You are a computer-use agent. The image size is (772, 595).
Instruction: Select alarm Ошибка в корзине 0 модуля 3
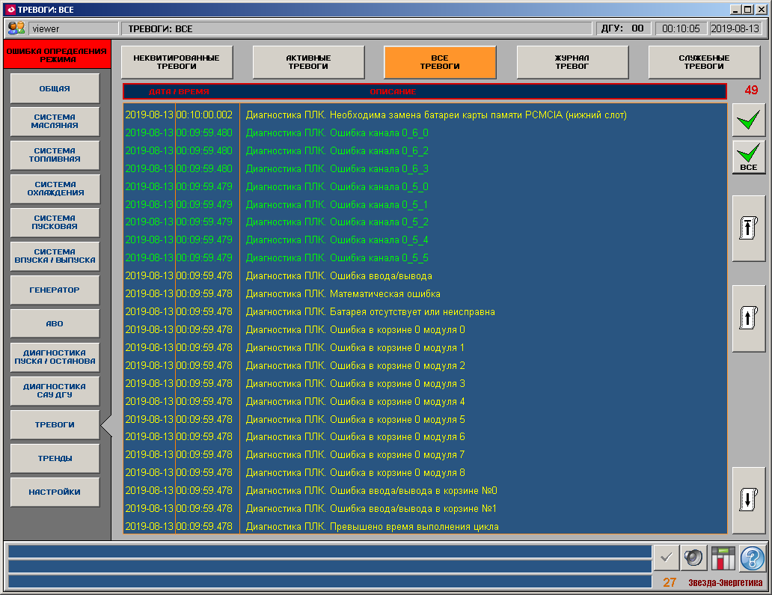[x=425, y=383]
